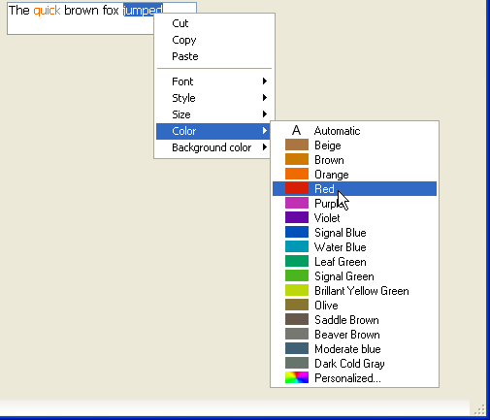
Task: Pick Water Blue from the submenu
Action: pyautogui.click(x=354, y=247)
